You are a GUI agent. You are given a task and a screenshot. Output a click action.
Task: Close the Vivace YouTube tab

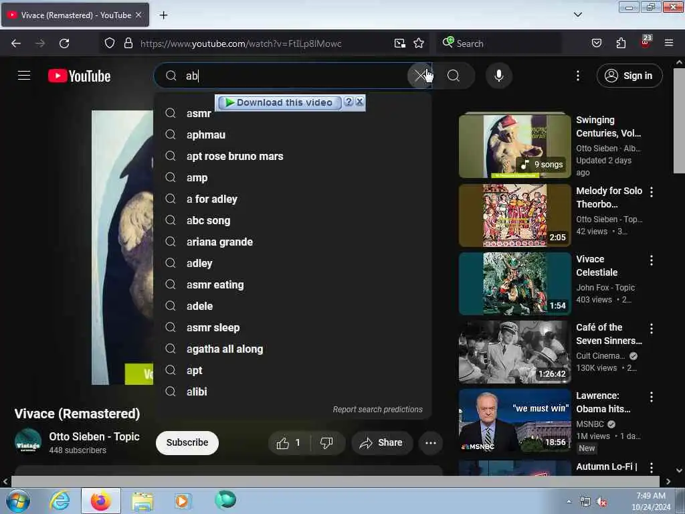click(x=138, y=15)
